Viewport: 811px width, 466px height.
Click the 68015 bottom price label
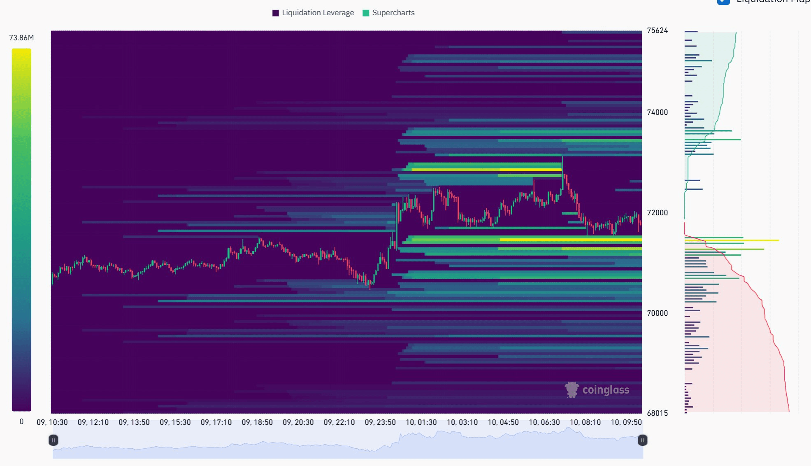coord(657,414)
